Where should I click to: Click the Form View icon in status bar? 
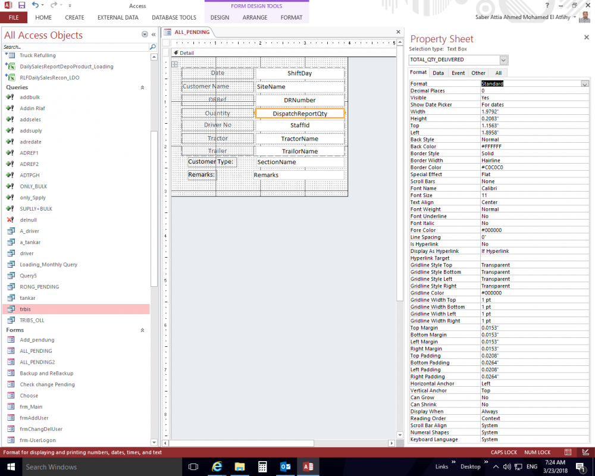click(568, 452)
